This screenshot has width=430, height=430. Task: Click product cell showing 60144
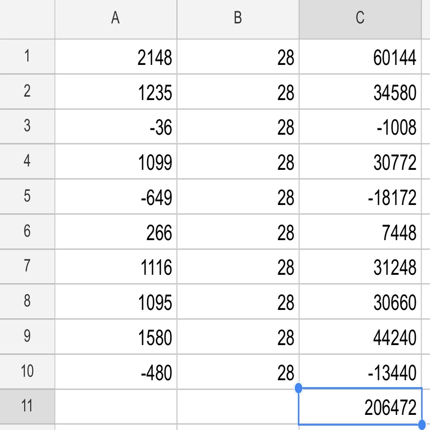(x=360, y=57)
